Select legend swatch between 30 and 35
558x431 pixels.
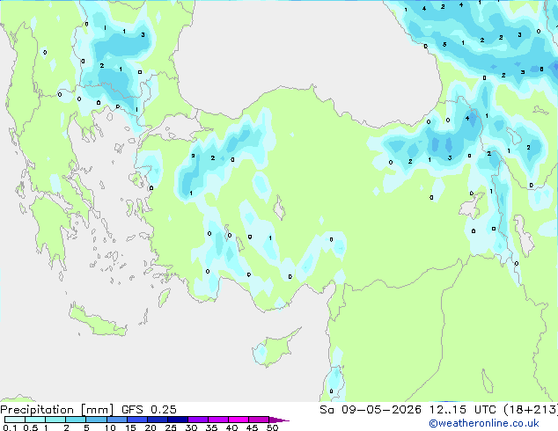click(198, 420)
